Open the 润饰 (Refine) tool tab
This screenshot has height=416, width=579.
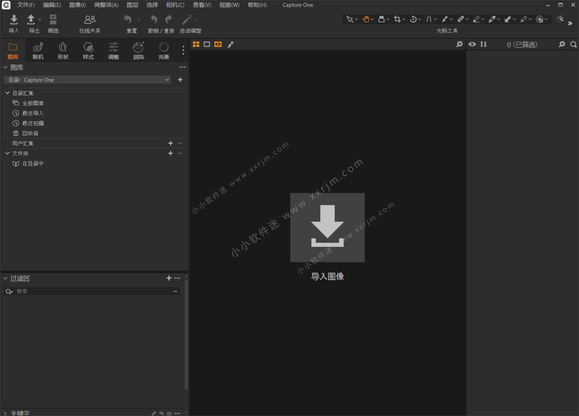point(138,50)
